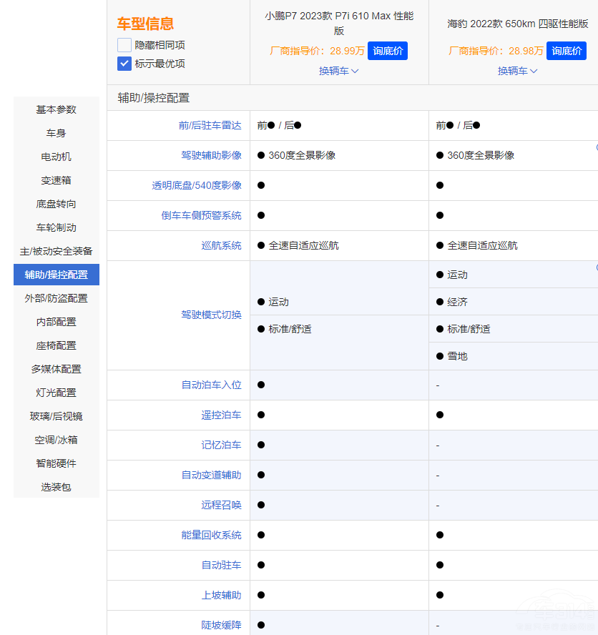Click the 远程召唤 link
The height and width of the screenshot is (635, 598).
tap(221, 505)
